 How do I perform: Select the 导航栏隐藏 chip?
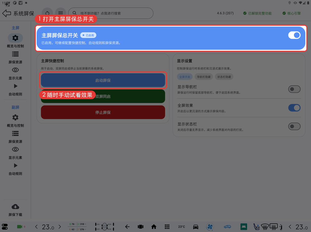[204, 77]
